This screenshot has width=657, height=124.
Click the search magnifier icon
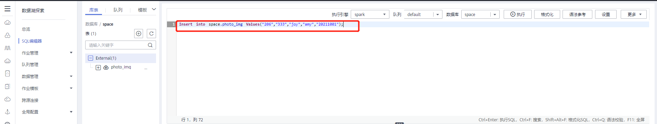click(x=150, y=45)
